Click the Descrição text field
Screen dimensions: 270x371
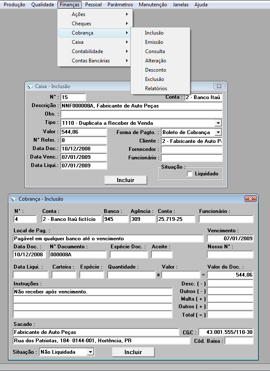[141, 106]
